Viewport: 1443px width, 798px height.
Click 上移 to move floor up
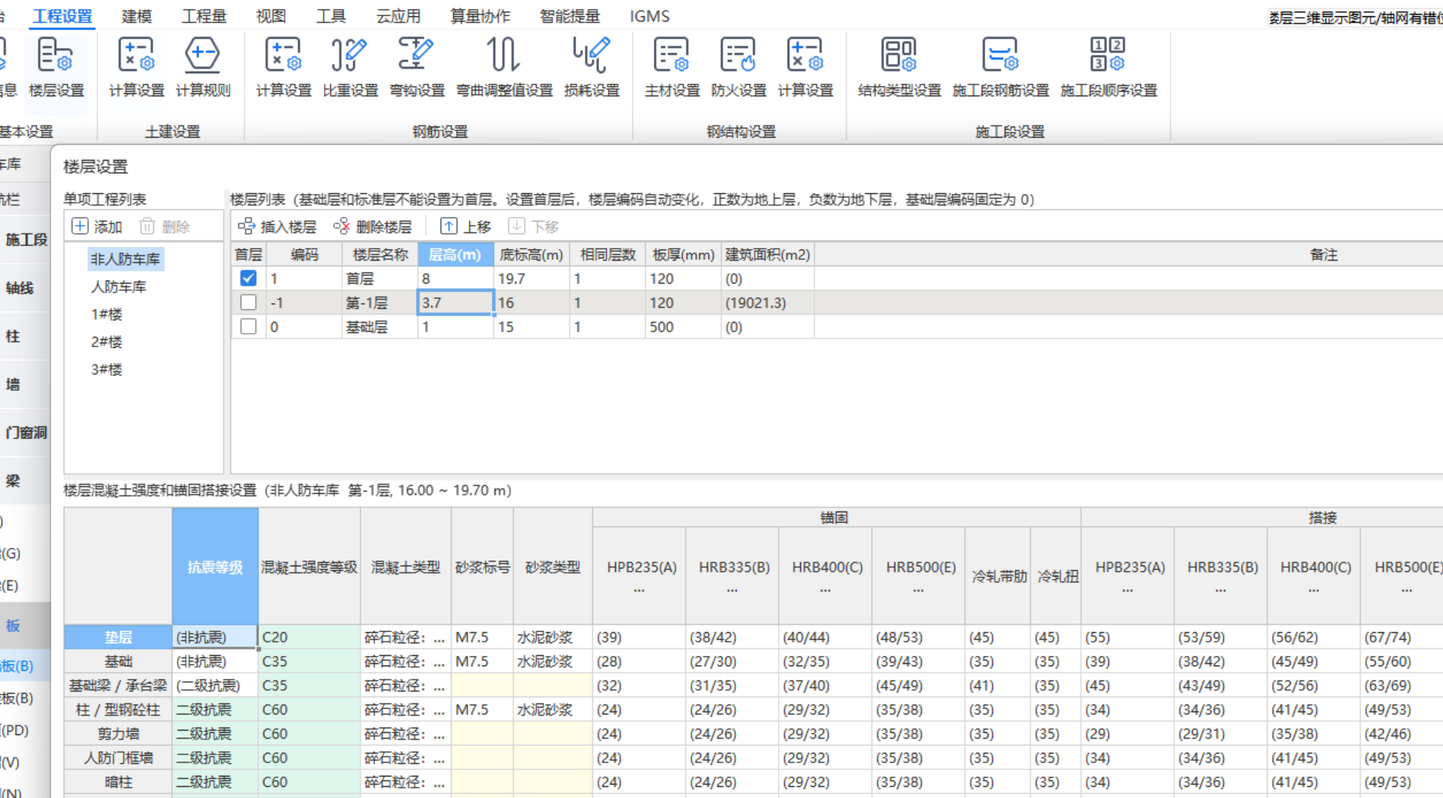[x=466, y=227]
